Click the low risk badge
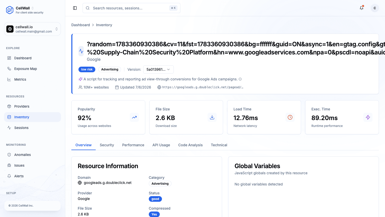The image size is (385, 217). tap(87, 69)
